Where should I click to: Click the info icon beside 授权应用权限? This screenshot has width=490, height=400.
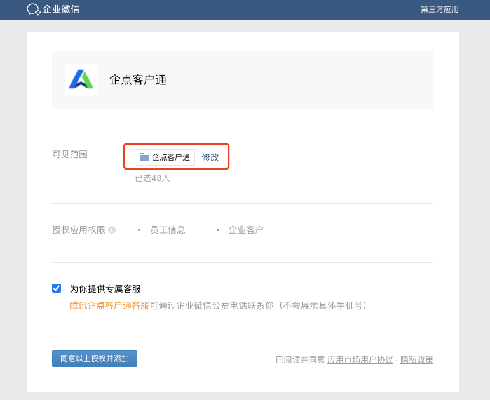click(112, 230)
